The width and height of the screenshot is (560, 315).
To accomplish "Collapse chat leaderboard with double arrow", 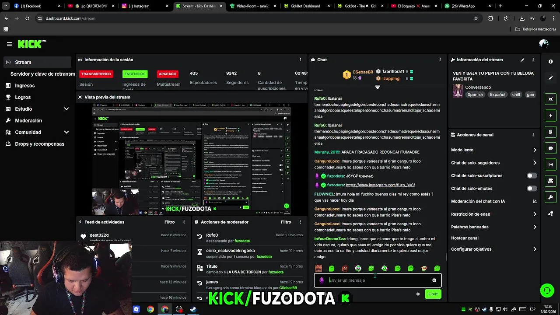I will (378, 87).
